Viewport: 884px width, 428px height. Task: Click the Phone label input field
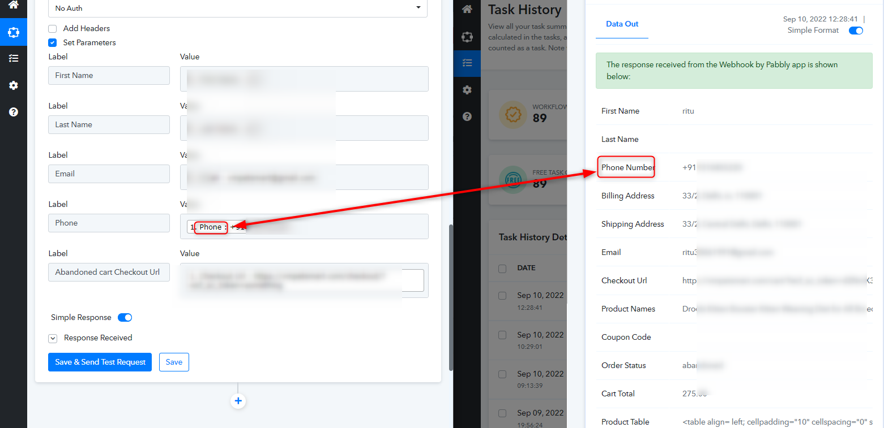tap(109, 223)
